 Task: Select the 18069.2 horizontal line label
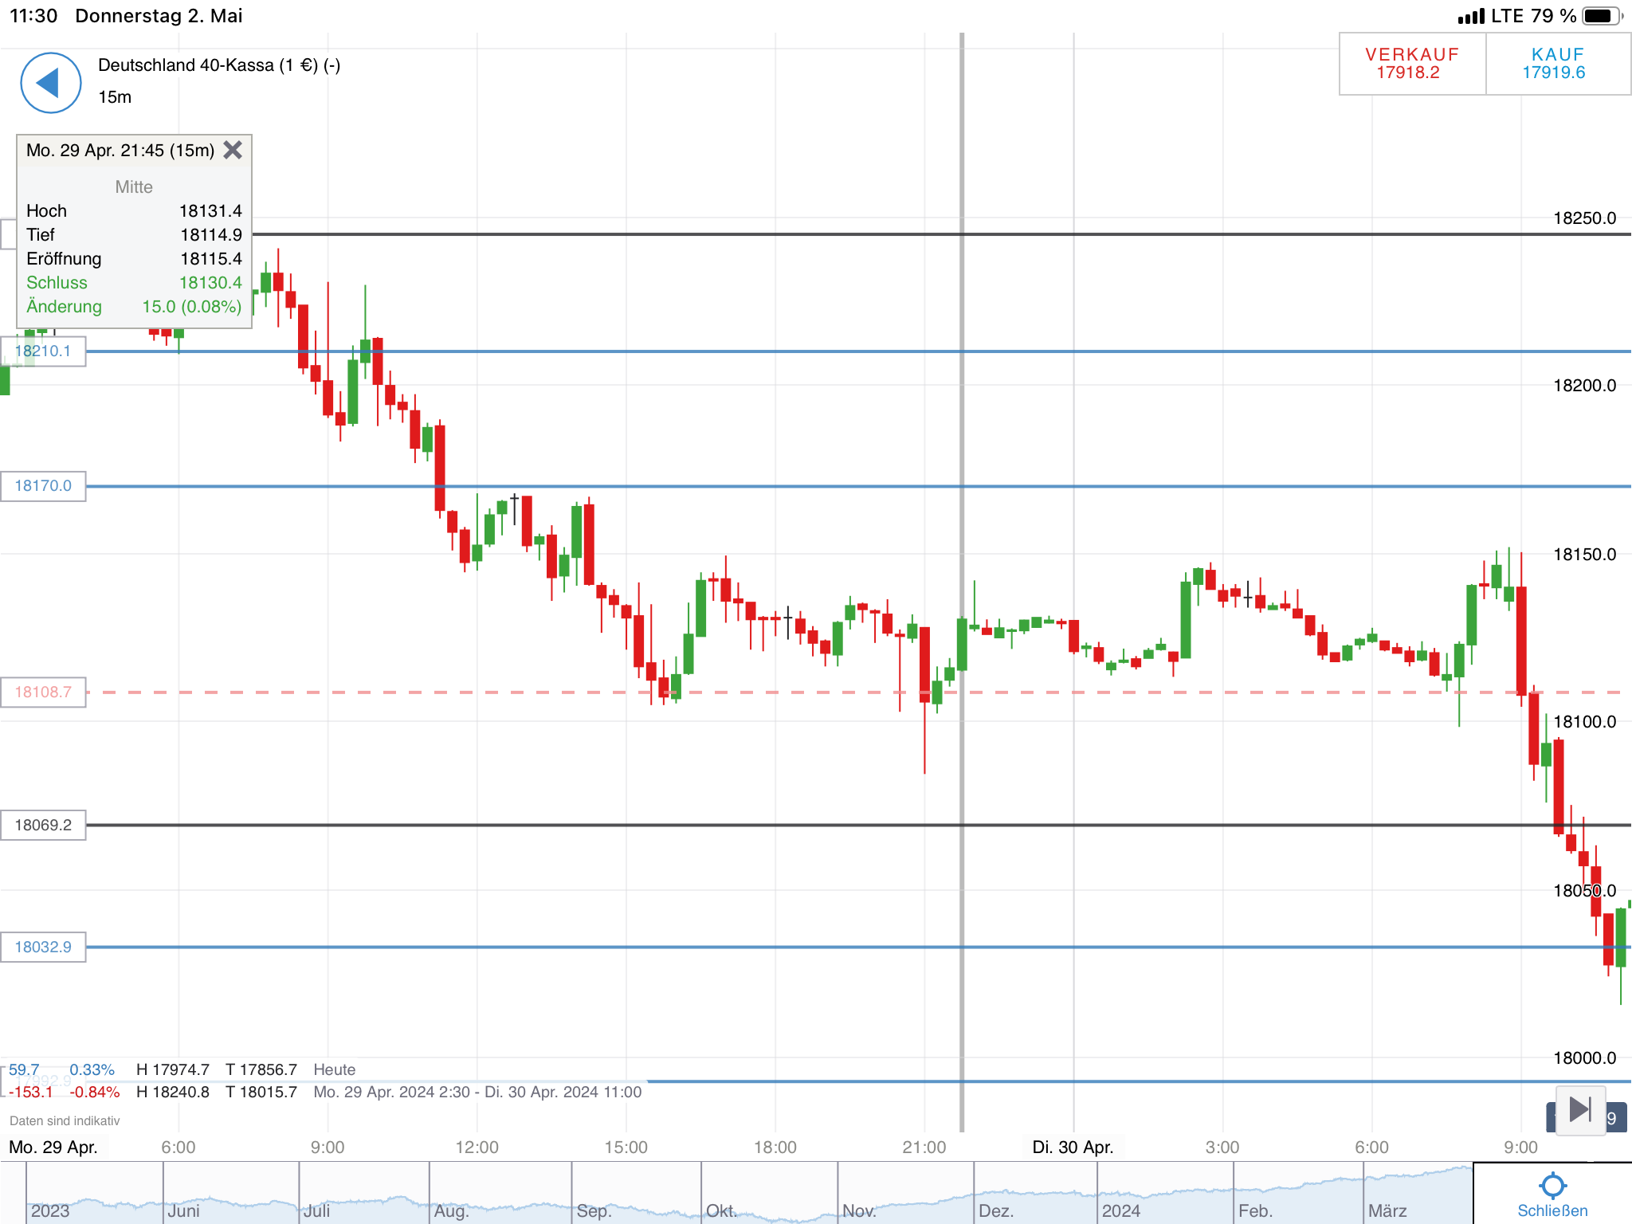tap(43, 825)
